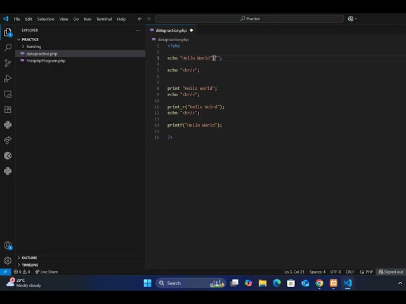This screenshot has height=304, width=406.
Task: Click the ?> closing tag on line 16
Action: (x=170, y=137)
